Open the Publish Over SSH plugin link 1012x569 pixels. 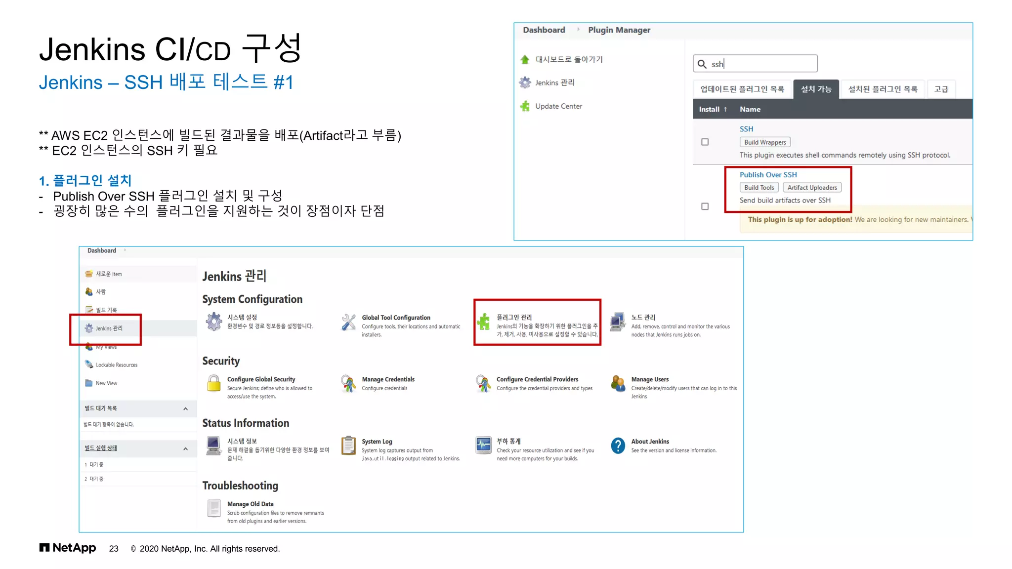(768, 175)
